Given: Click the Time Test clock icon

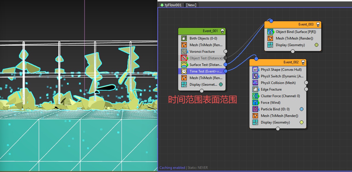Looking at the screenshot, I should click(x=184, y=71).
